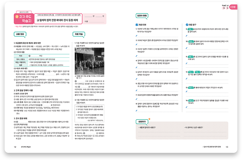Click the 독일, 이탈리아, 일본 table cell
The image size is (242, 160).
pos(21,64)
